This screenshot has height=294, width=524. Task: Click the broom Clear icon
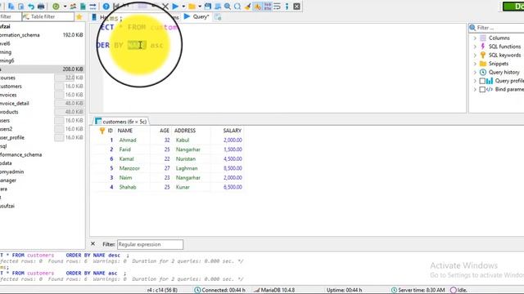(247, 7)
